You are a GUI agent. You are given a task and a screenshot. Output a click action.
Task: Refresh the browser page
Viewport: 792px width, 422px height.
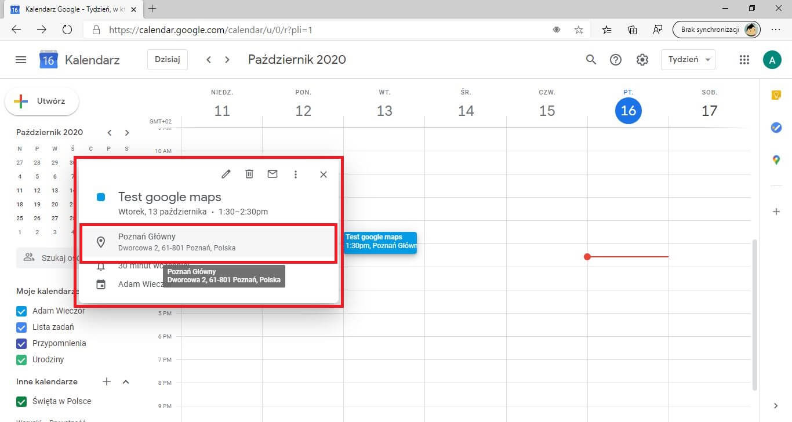[x=67, y=30]
